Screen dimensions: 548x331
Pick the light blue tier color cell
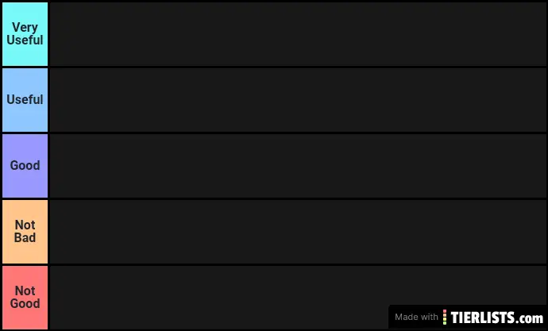25,100
